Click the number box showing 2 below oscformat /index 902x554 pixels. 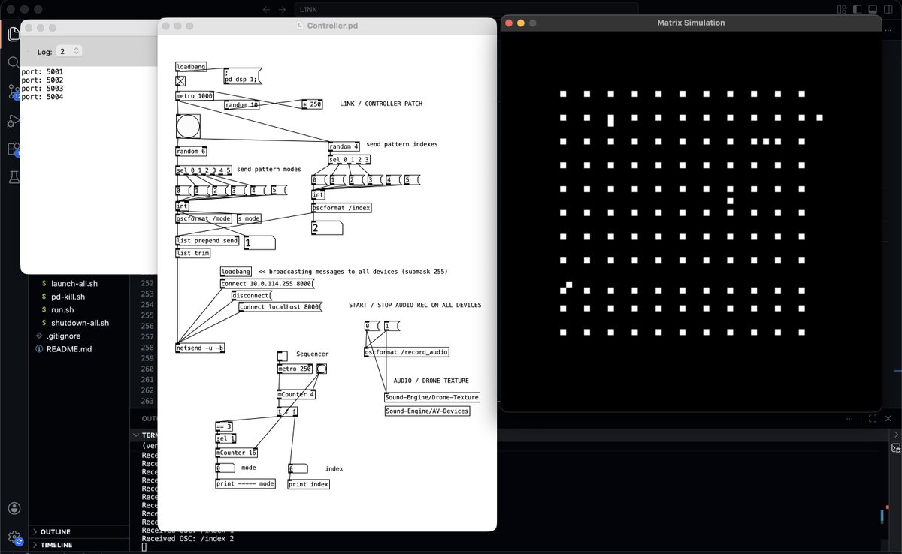coord(328,227)
